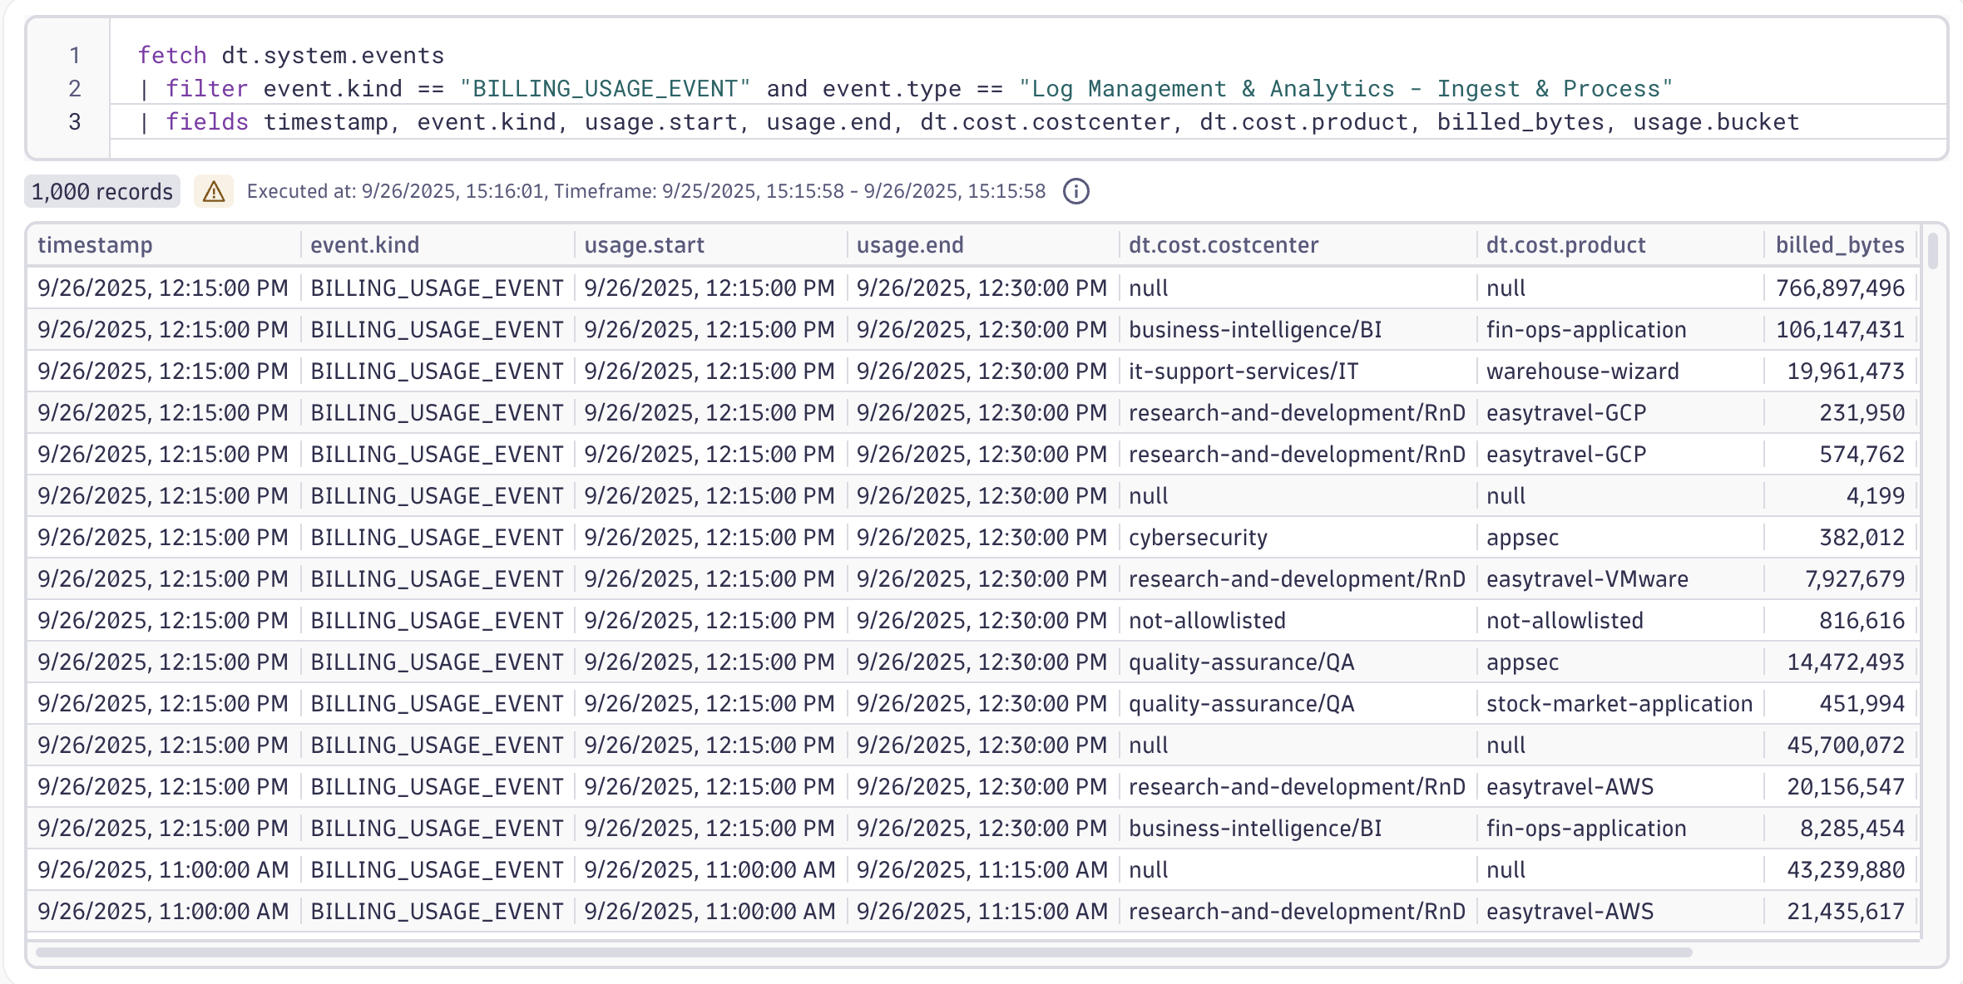Select the cybersecurity costcenter cell
1963x984 pixels.
(1198, 538)
